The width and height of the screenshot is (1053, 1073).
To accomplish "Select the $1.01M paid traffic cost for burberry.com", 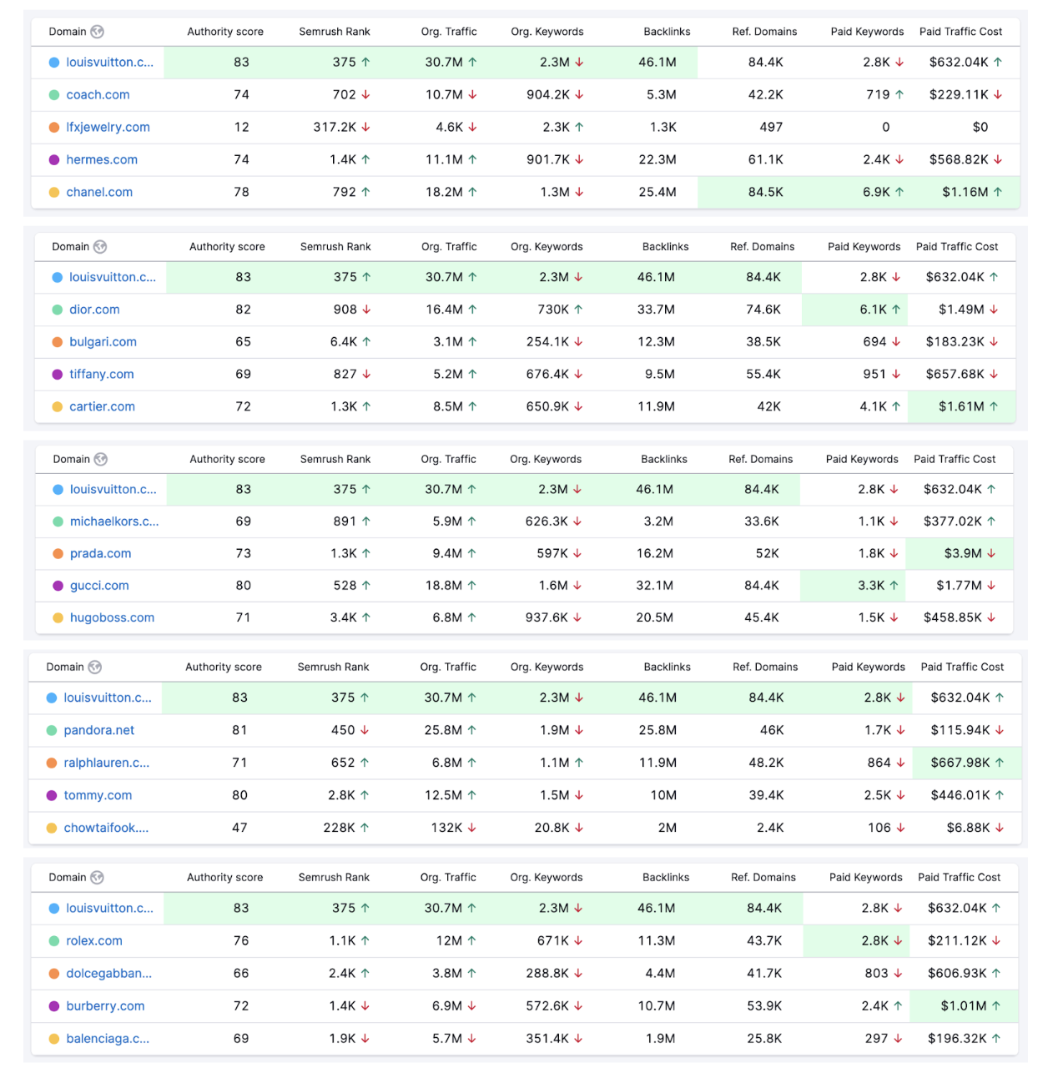I will (x=970, y=1006).
